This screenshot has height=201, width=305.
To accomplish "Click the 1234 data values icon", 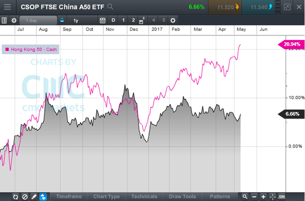I will (282, 197).
